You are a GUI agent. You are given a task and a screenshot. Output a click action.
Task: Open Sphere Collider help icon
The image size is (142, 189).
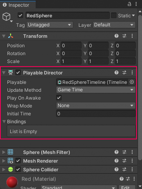point(117,169)
